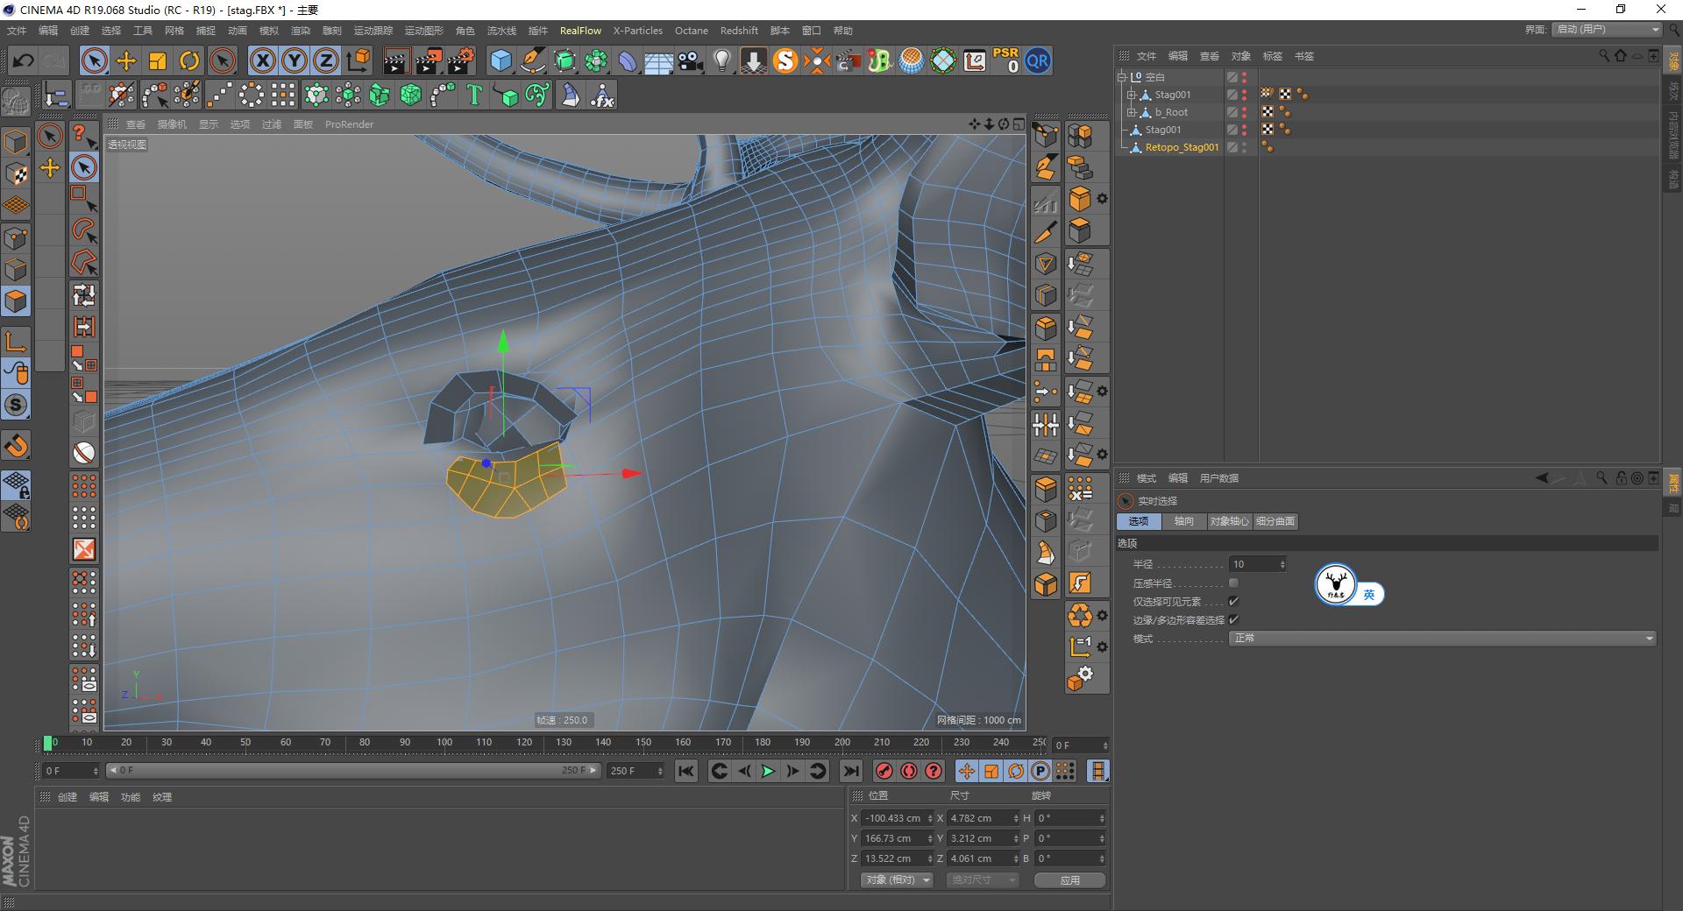The width and height of the screenshot is (1683, 911).
Task: Click the 应用 button in coordinates panel
Action: tap(1069, 879)
